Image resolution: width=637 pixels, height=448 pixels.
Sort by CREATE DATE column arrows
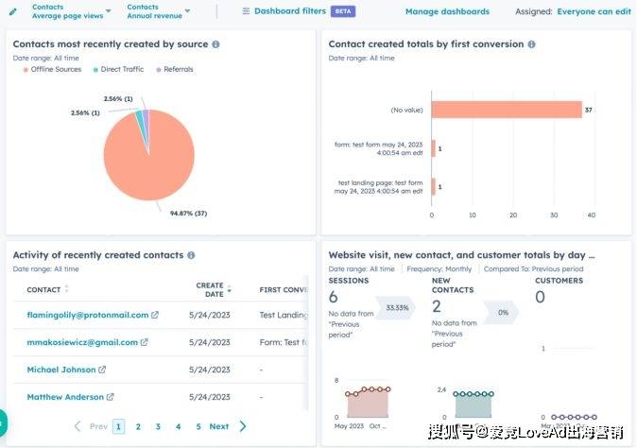(229, 289)
